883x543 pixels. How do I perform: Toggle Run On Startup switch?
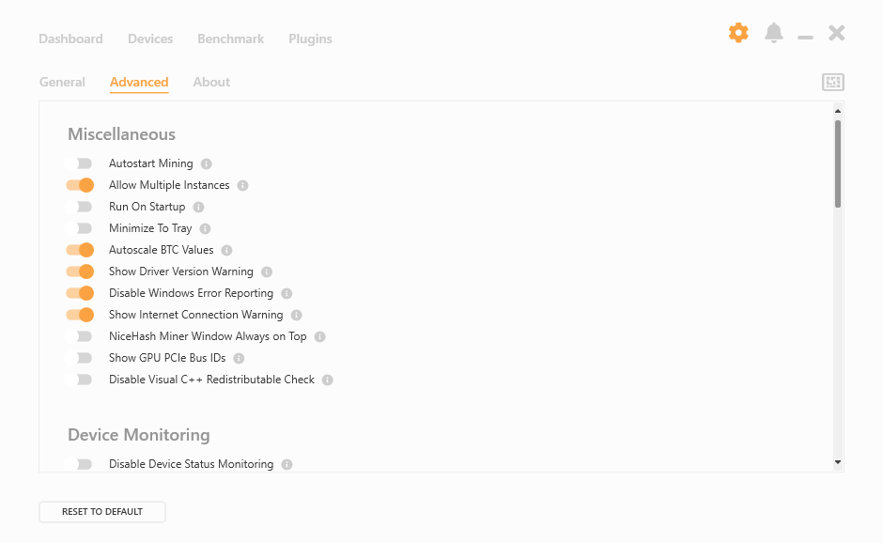click(79, 207)
